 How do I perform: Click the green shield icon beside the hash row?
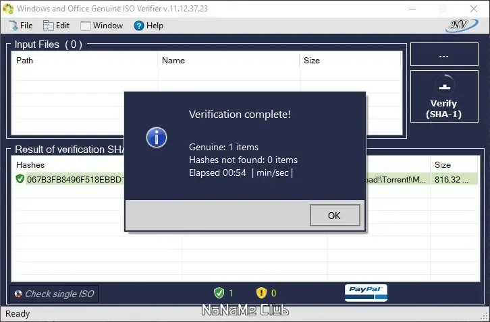[x=20, y=179]
